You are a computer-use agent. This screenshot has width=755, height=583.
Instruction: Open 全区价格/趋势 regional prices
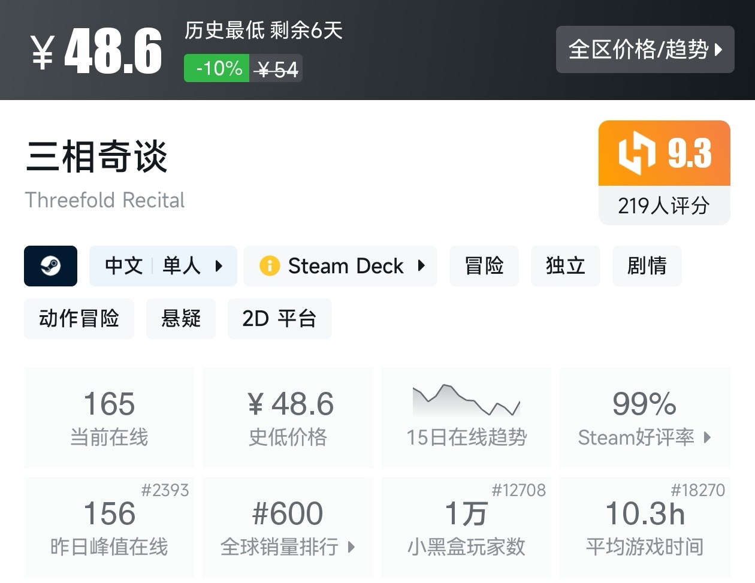pyautogui.click(x=645, y=50)
